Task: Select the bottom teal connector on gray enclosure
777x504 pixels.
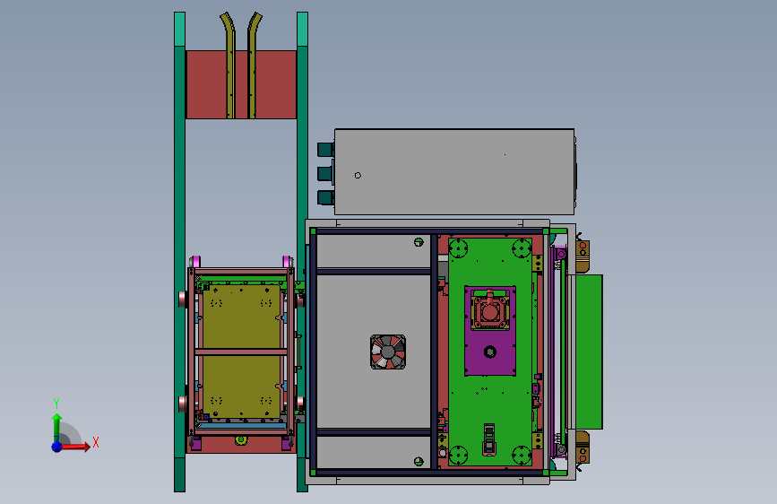Action: point(325,197)
